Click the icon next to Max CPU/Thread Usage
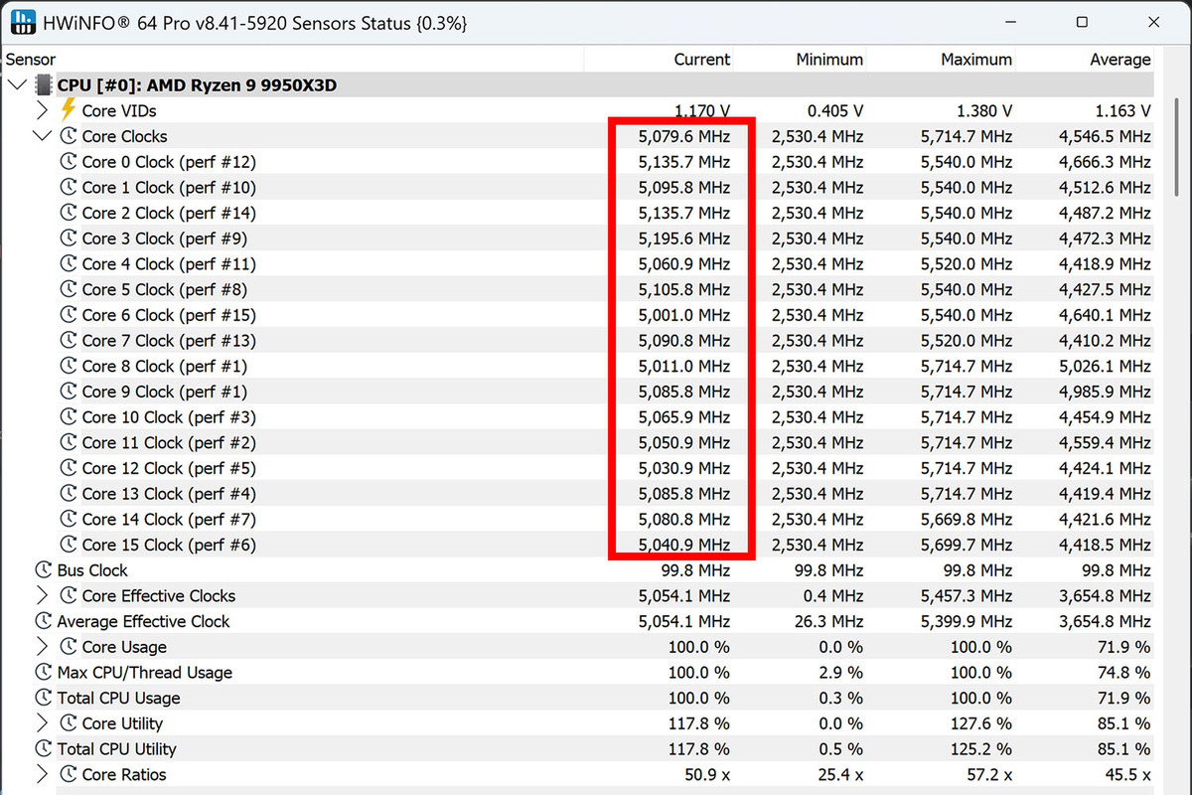Screen dimensions: 1192x795 click(43, 673)
